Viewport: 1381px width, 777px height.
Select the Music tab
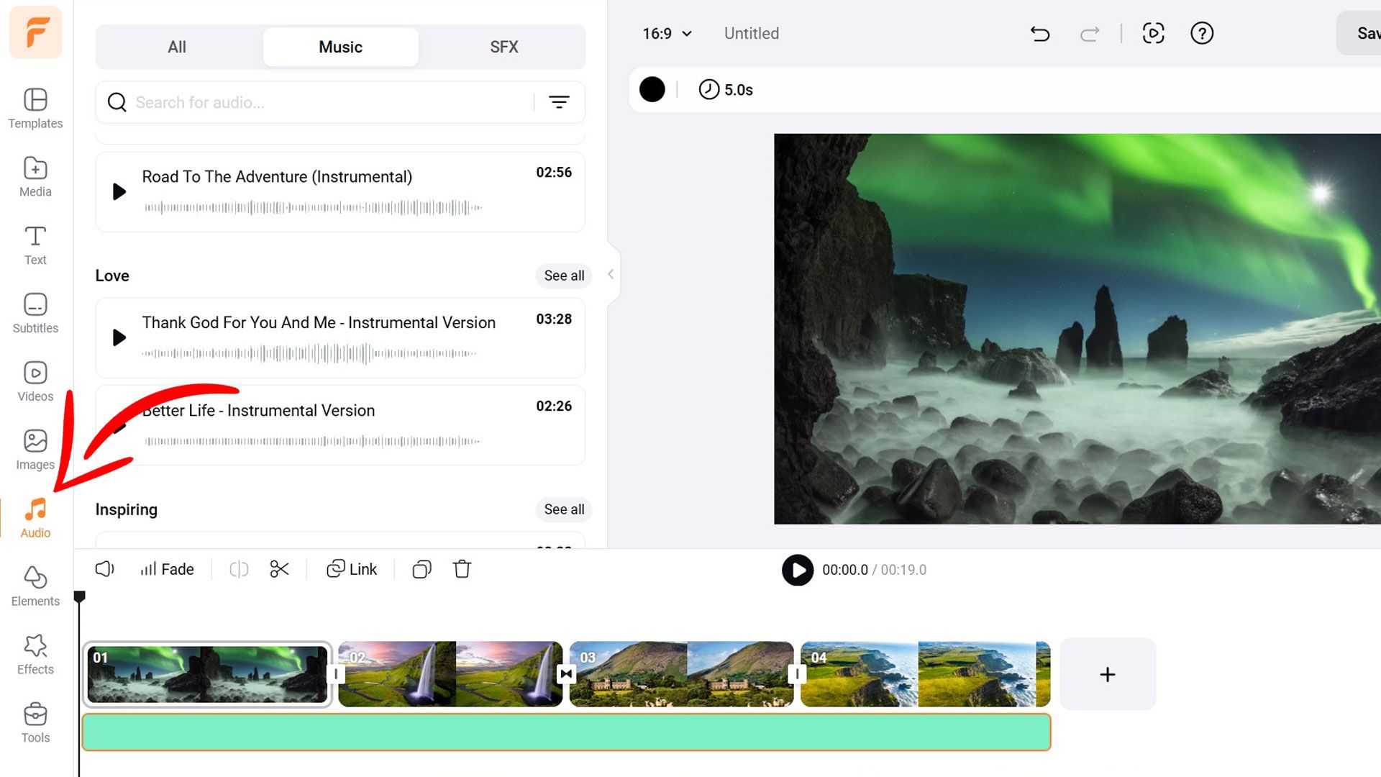point(339,47)
